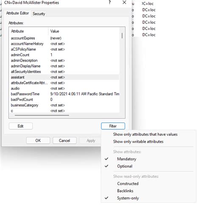Select the Attribute Editor tab
Screen dimensions: 201x206
pyautogui.click(x=17, y=13)
